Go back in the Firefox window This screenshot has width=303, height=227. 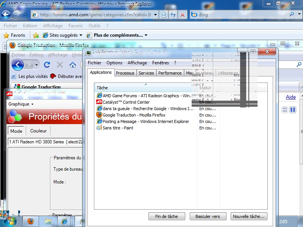pos(17,65)
